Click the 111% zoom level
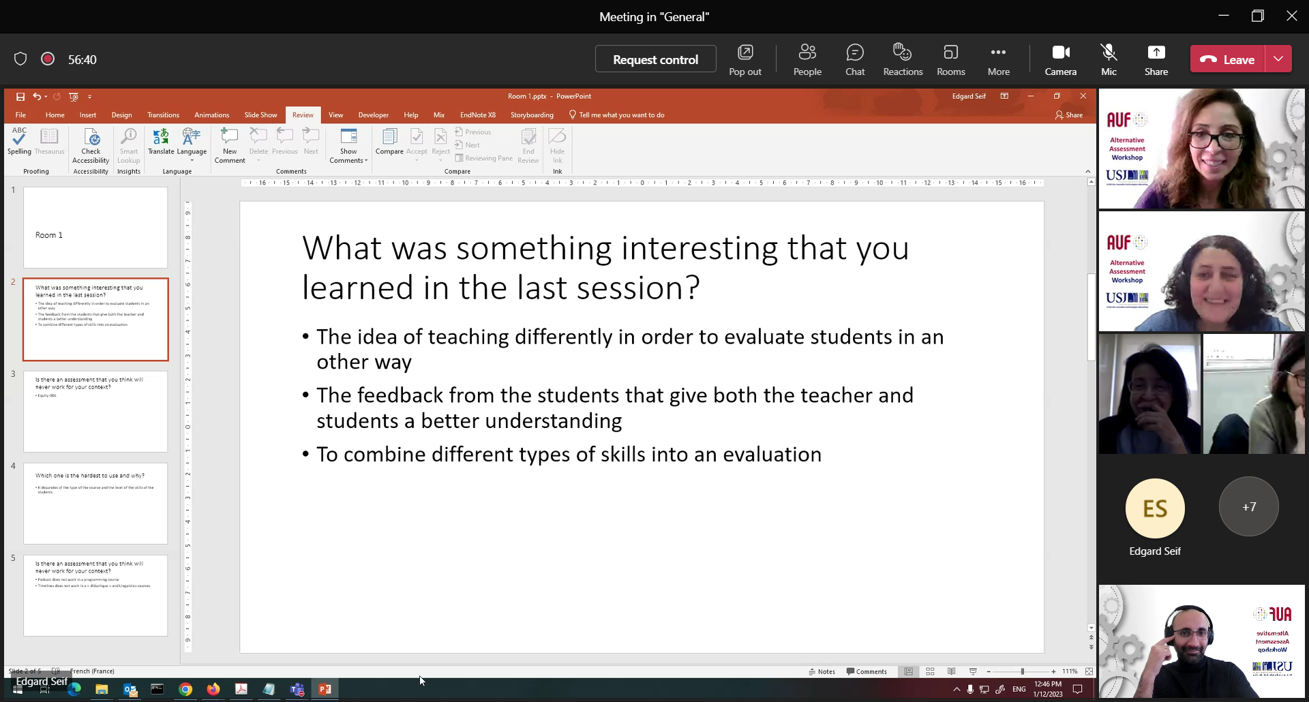This screenshot has width=1309, height=702. [x=1070, y=671]
